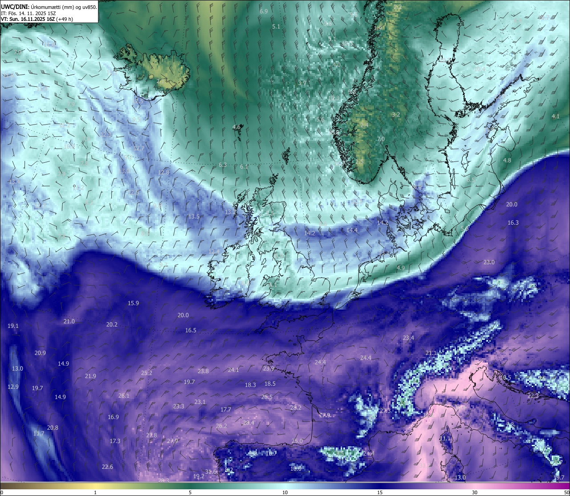Click the 'IT: Fös. 14. 11. 2025 15Z' line
This screenshot has width=570, height=496.
28,13
